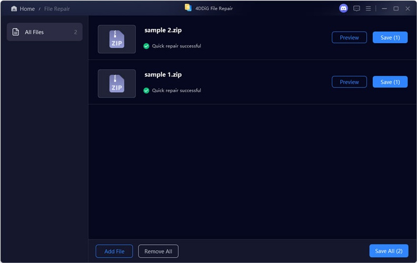Viewport: 417px width, 263px height.
Task: Select the sample 2.zip ZIP thumbnail
Action: 117,39
